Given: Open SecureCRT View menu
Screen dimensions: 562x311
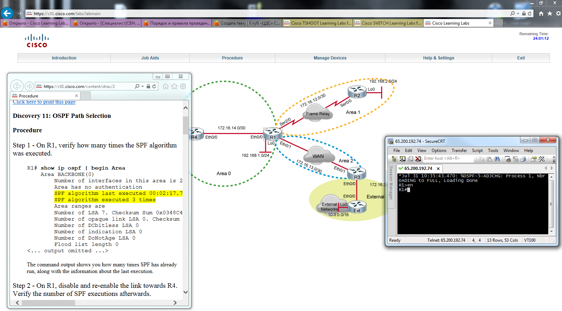Looking at the screenshot, I should [x=422, y=151].
